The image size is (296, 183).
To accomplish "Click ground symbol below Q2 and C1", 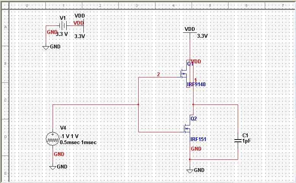I will (190, 171).
